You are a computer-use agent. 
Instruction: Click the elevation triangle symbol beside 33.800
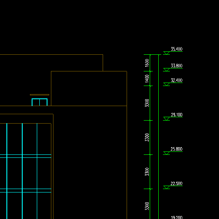(166, 70)
